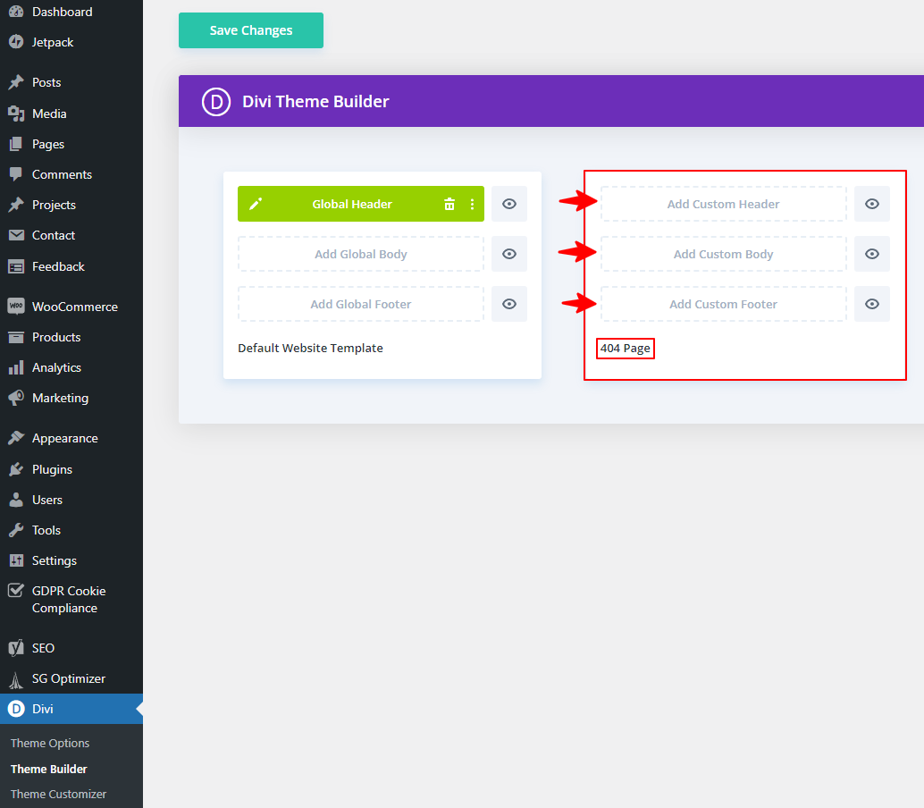This screenshot has height=808, width=924.
Task: Click the Marketing megaphone icon
Action: click(16, 398)
